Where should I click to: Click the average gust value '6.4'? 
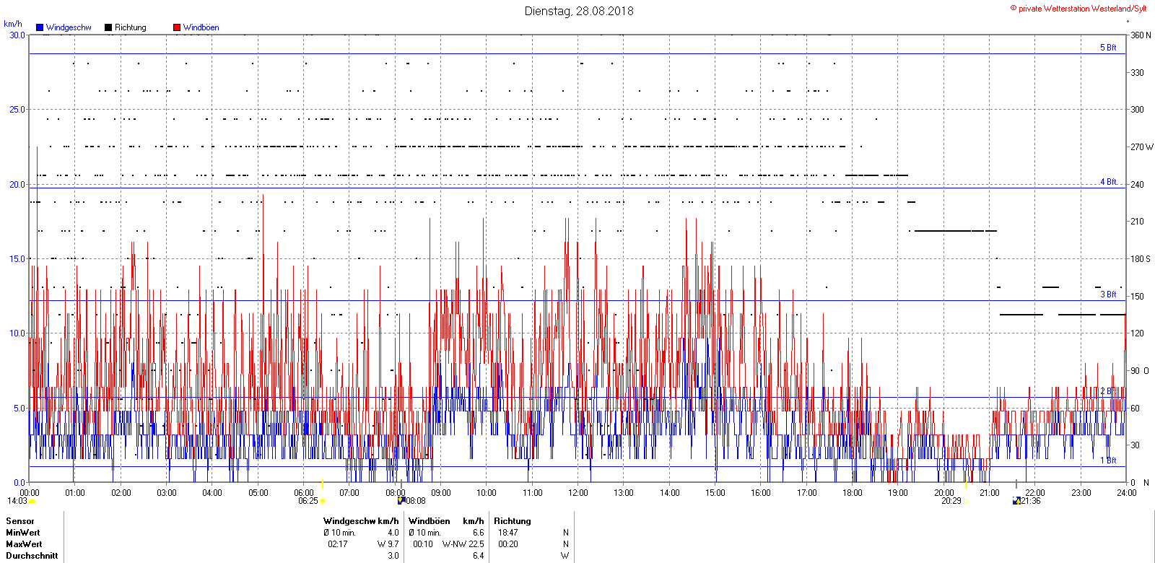click(479, 556)
